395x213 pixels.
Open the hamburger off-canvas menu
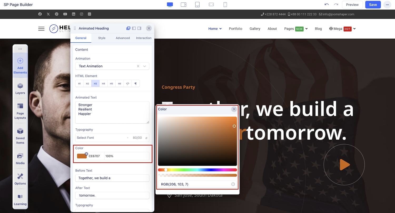(x=41, y=29)
